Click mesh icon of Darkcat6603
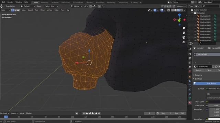Screen dimensions: 220x123 pyautogui.click(x=198, y=22)
